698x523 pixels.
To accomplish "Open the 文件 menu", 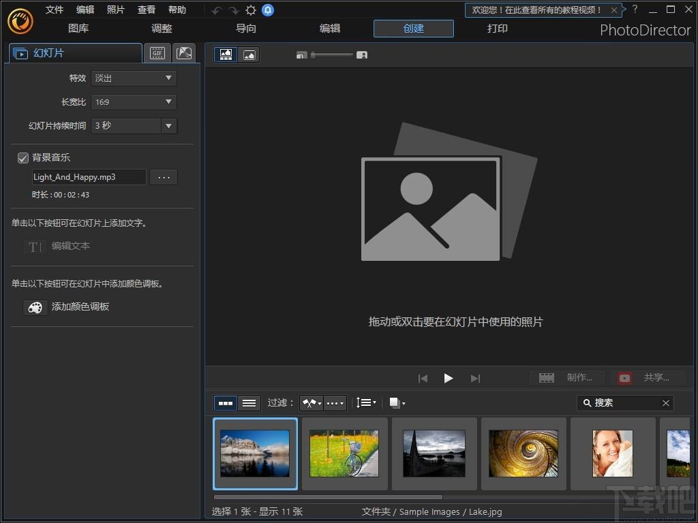I will tap(55, 10).
